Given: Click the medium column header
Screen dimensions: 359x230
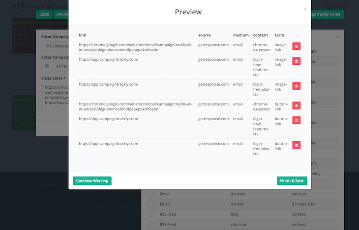Looking at the screenshot, I should [241, 35].
